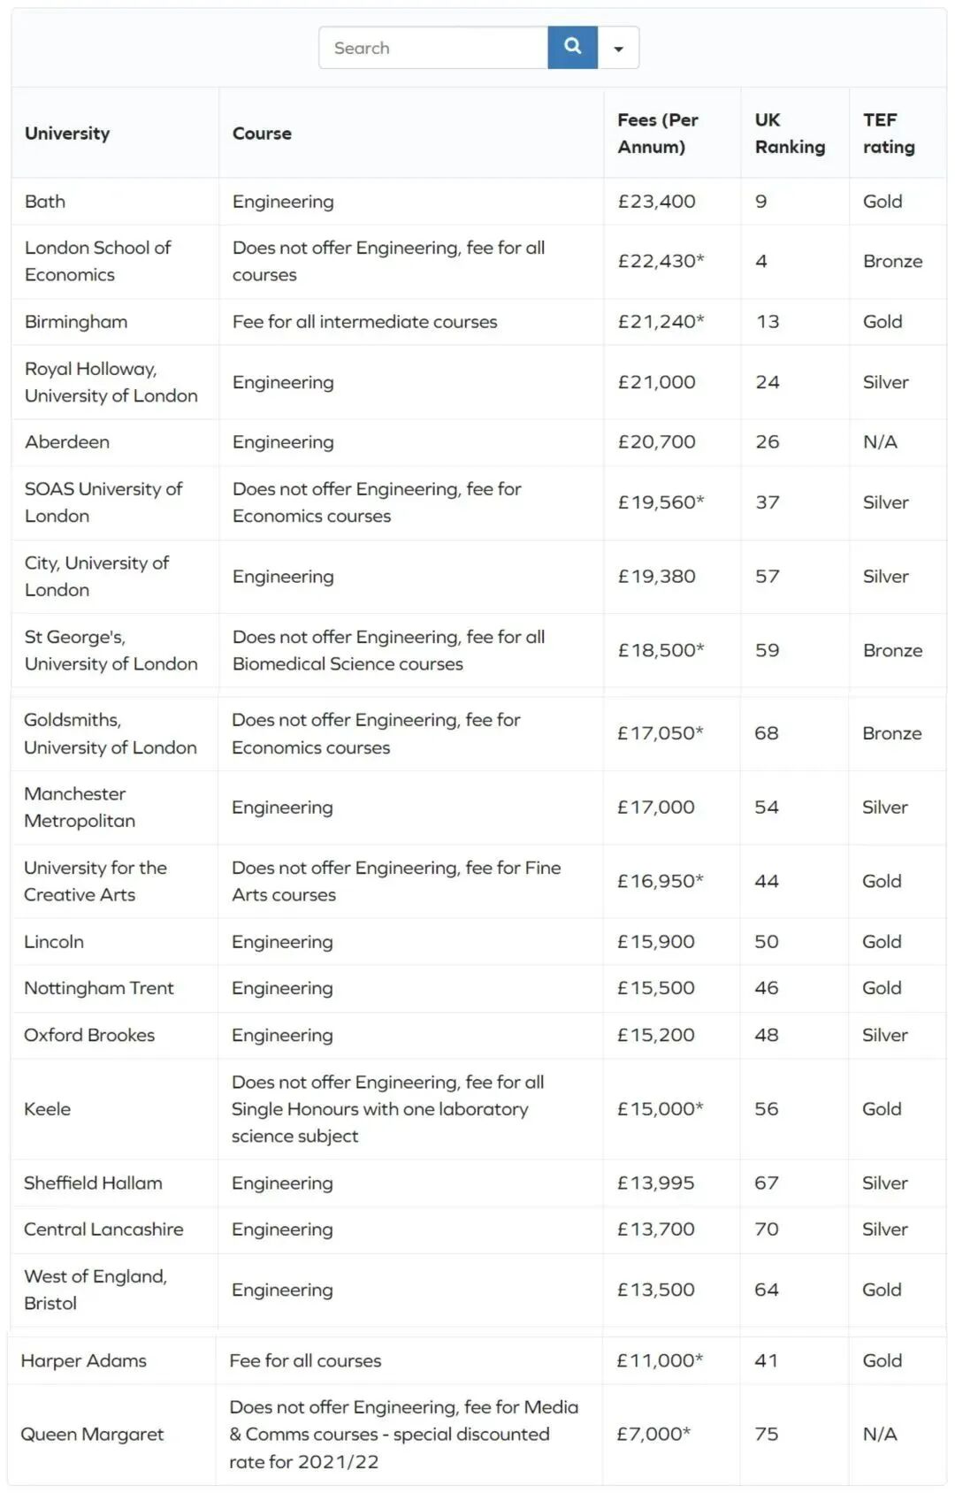This screenshot has height=1493, width=955.
Task: Sort by the UK Ranking header
Action: tap(790, 134)
